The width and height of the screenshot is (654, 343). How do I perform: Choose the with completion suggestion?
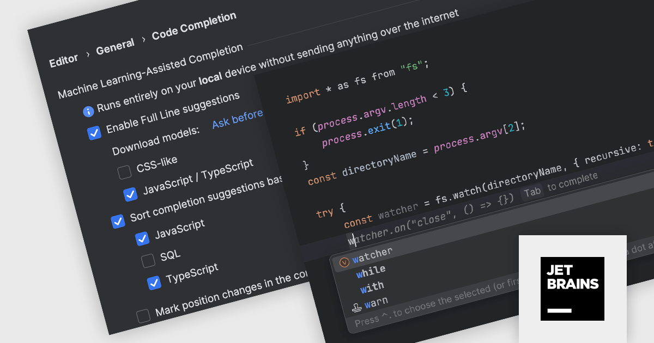click(x=372, y=286)
